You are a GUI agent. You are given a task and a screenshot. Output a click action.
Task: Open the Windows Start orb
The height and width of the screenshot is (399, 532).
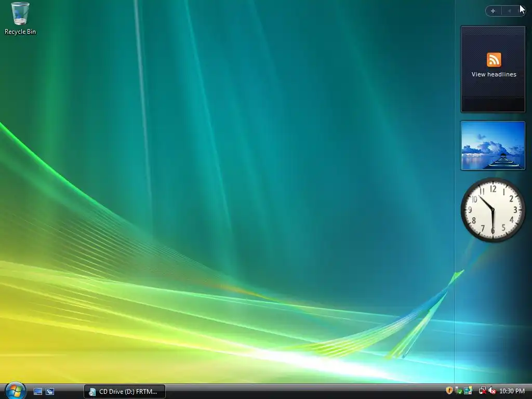tap(15, 391)
